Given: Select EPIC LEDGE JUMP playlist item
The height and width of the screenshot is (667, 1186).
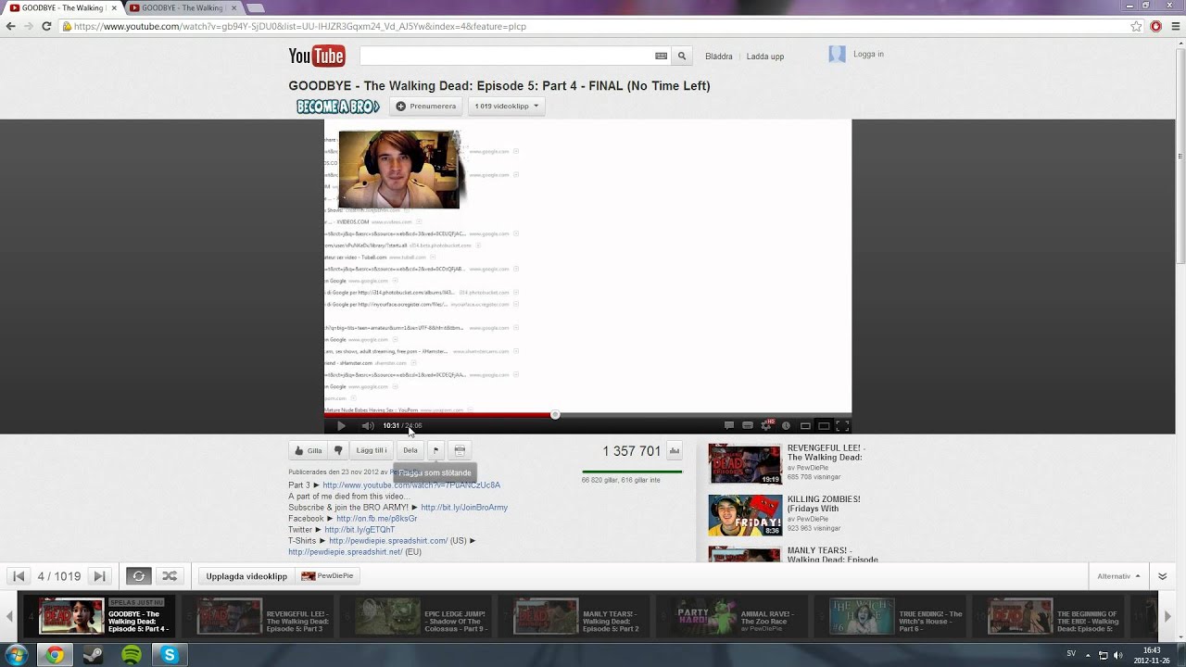Looking at the screenshot, I should coord(416,616).
